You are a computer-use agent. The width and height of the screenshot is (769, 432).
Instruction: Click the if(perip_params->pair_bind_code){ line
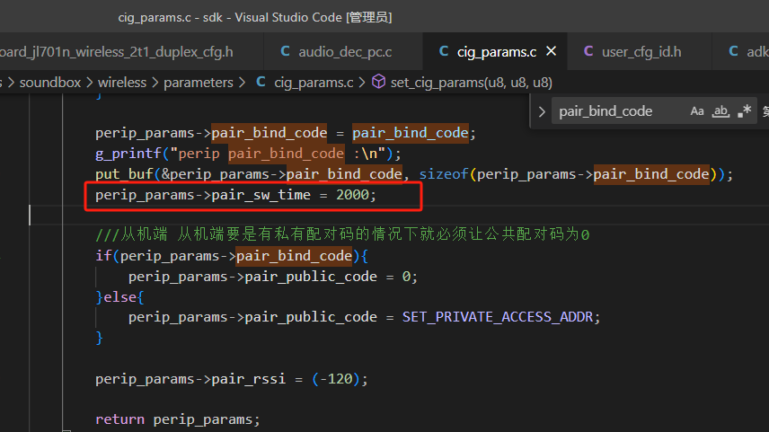[x=232, y=257]
